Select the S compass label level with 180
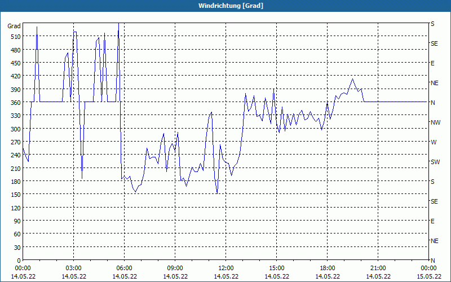451x282 pixels. click(x=432, y=182)
